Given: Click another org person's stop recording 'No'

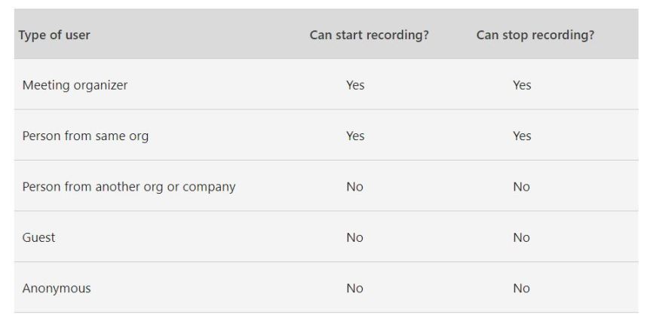Looking at the screenshot, I should point(521,187).
